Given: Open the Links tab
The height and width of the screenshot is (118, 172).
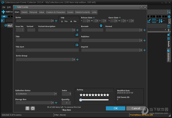Looking at the screenshot, I should [x=94, y=12].
